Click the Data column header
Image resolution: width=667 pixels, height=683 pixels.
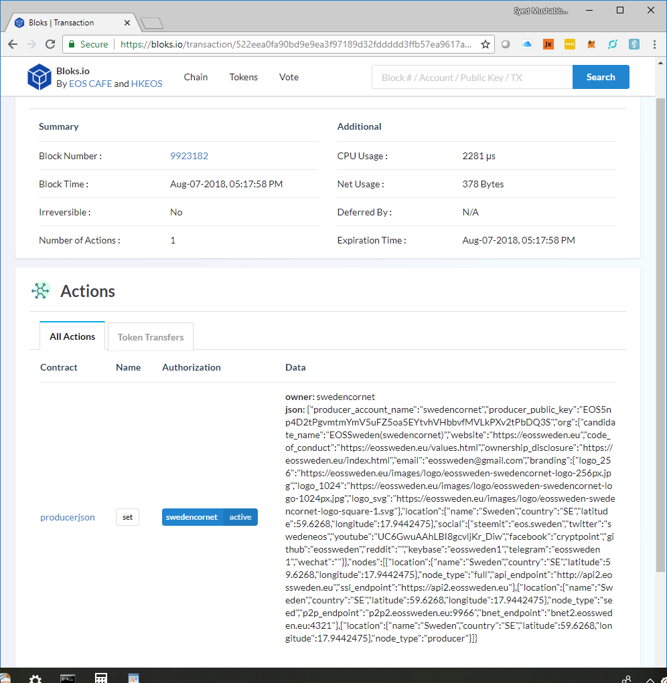[295, 367]
